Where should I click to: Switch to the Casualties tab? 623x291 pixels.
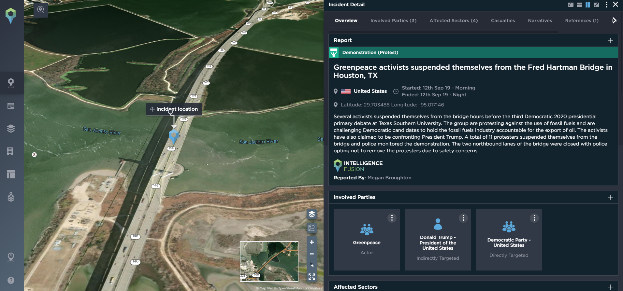click(x=503, y=21)
